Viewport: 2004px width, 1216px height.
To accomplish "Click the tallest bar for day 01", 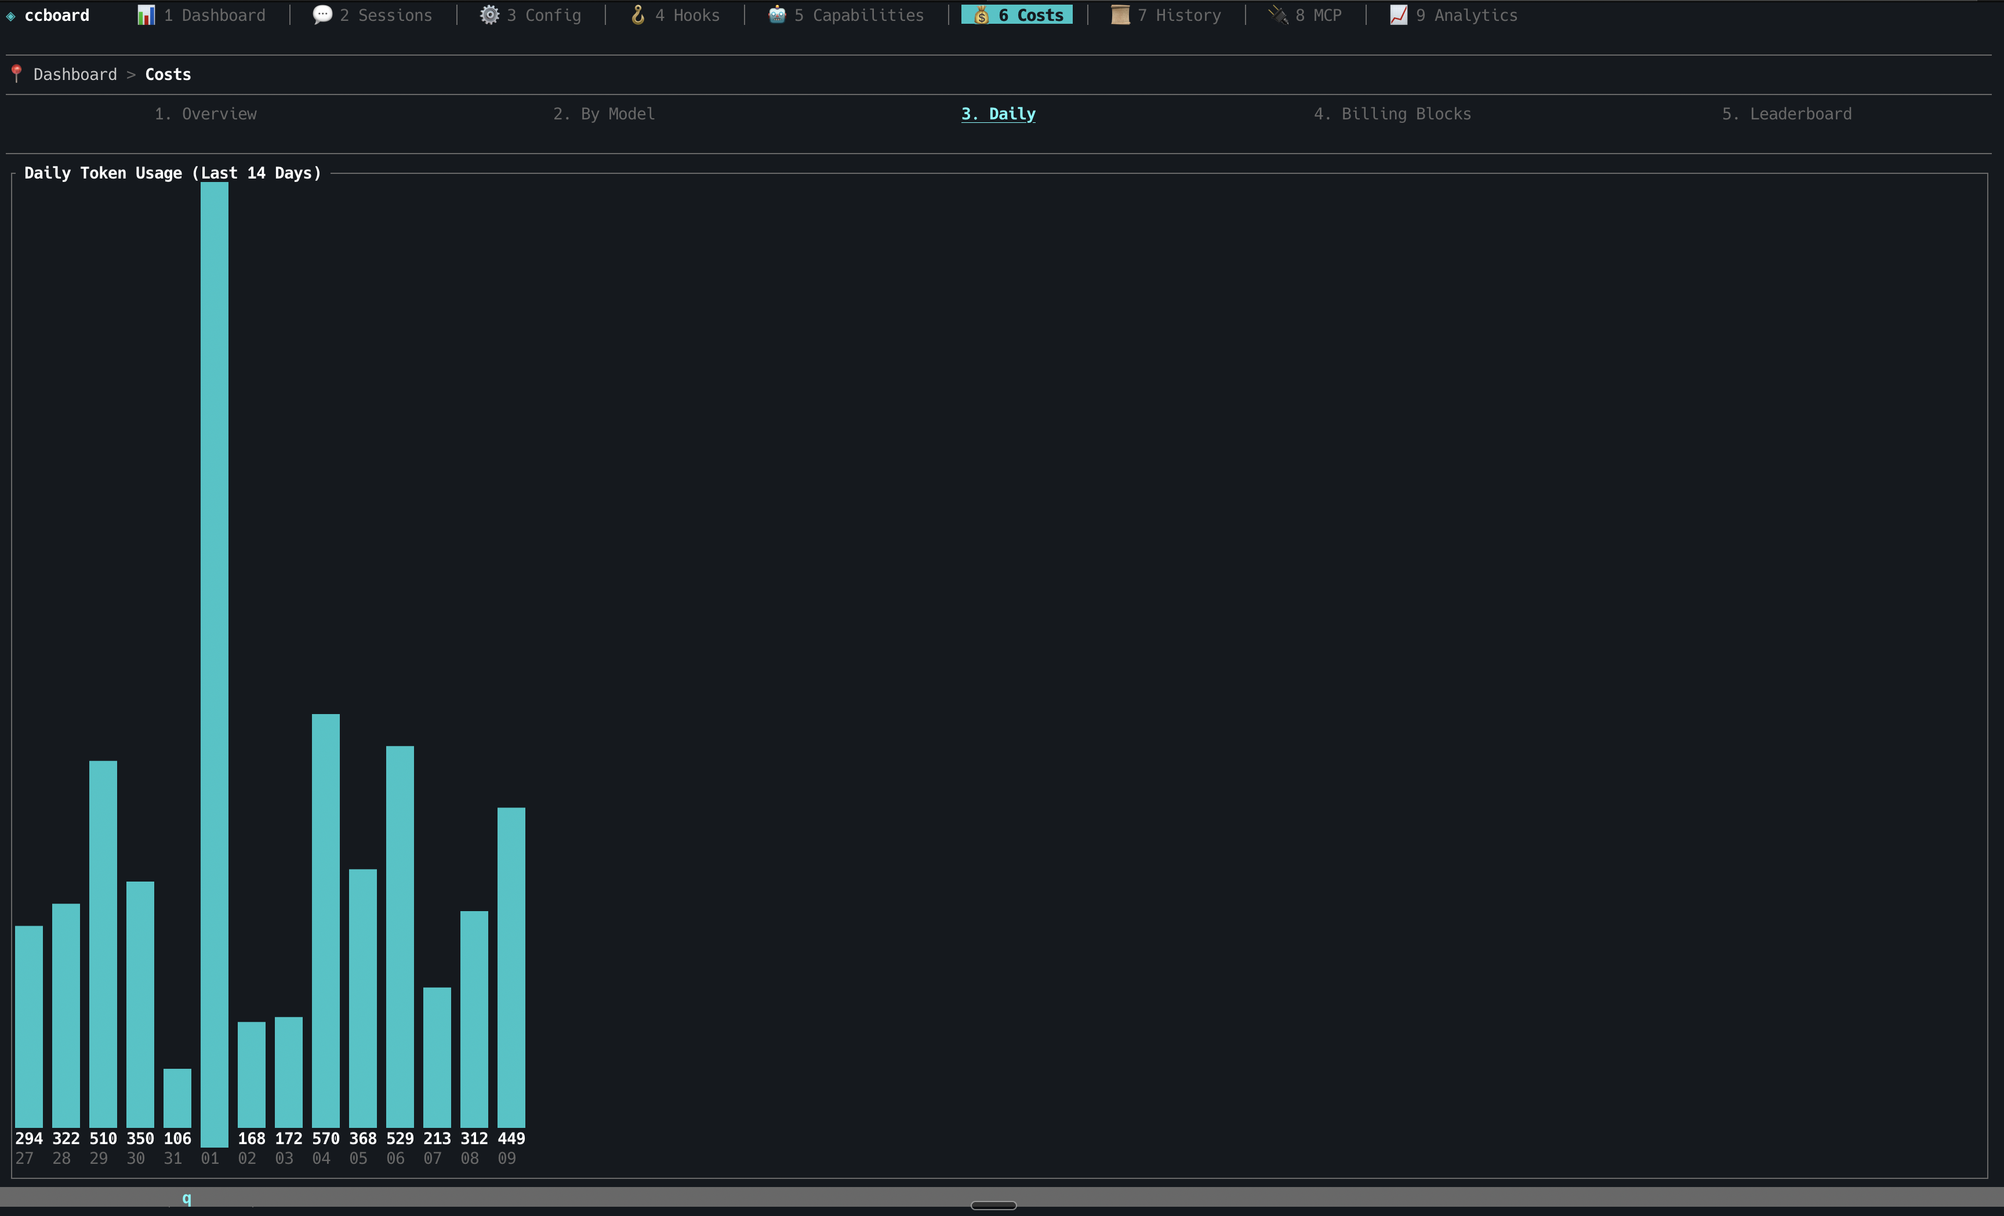I will (214, 650).
